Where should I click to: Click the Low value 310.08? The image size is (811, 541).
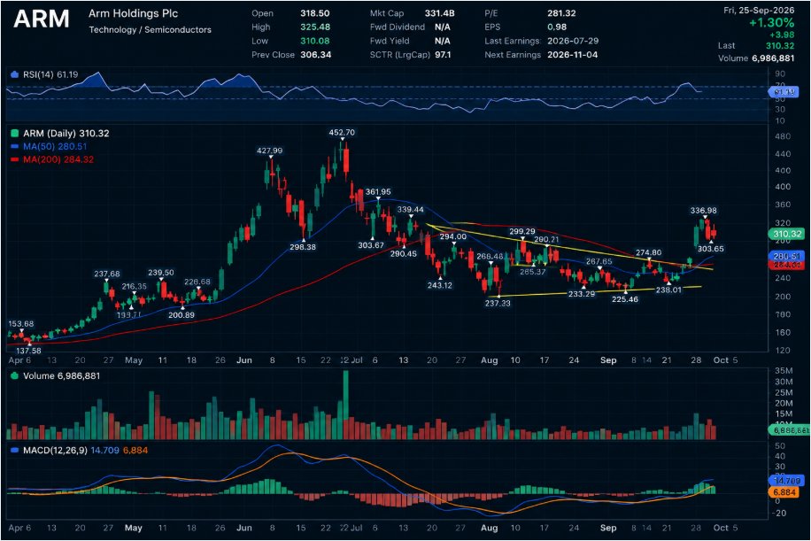coord(314,41)
